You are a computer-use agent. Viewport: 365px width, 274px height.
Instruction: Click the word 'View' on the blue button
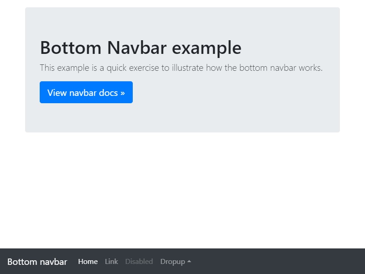coord(57,93)
